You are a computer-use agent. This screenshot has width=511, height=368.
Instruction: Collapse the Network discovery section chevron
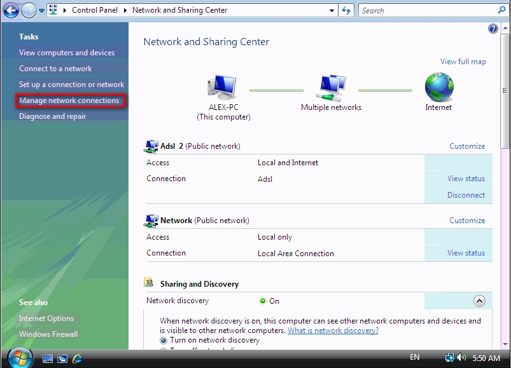coord(479,301)
